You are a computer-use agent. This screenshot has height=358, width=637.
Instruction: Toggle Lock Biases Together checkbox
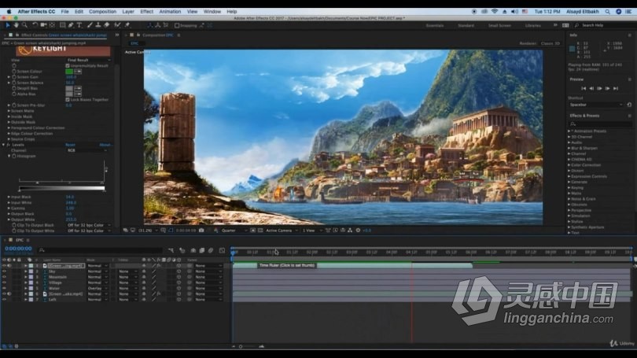click(68, 100)
